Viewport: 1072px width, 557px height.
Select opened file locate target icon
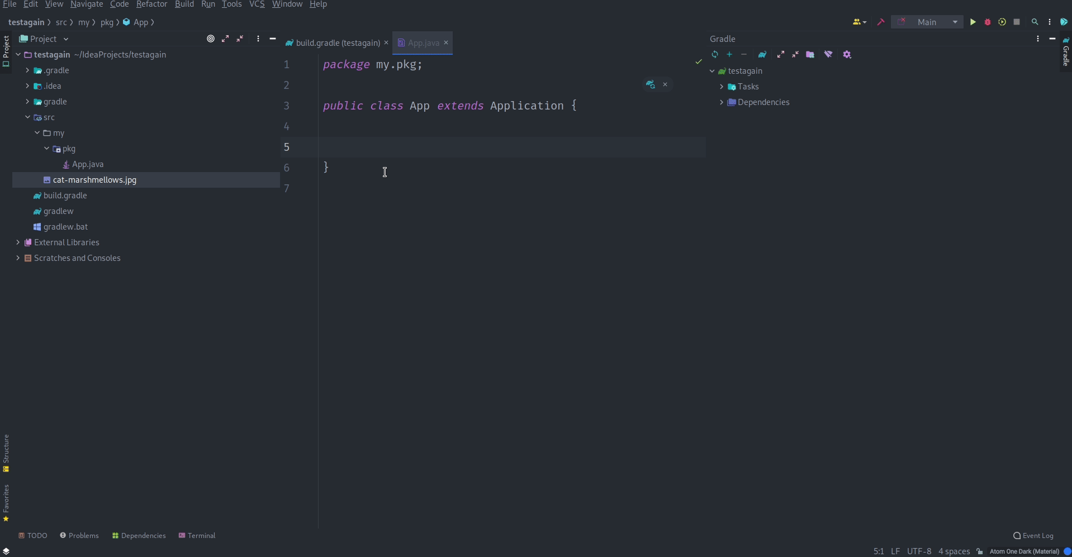pyautogui.click(x=211, y=39)
